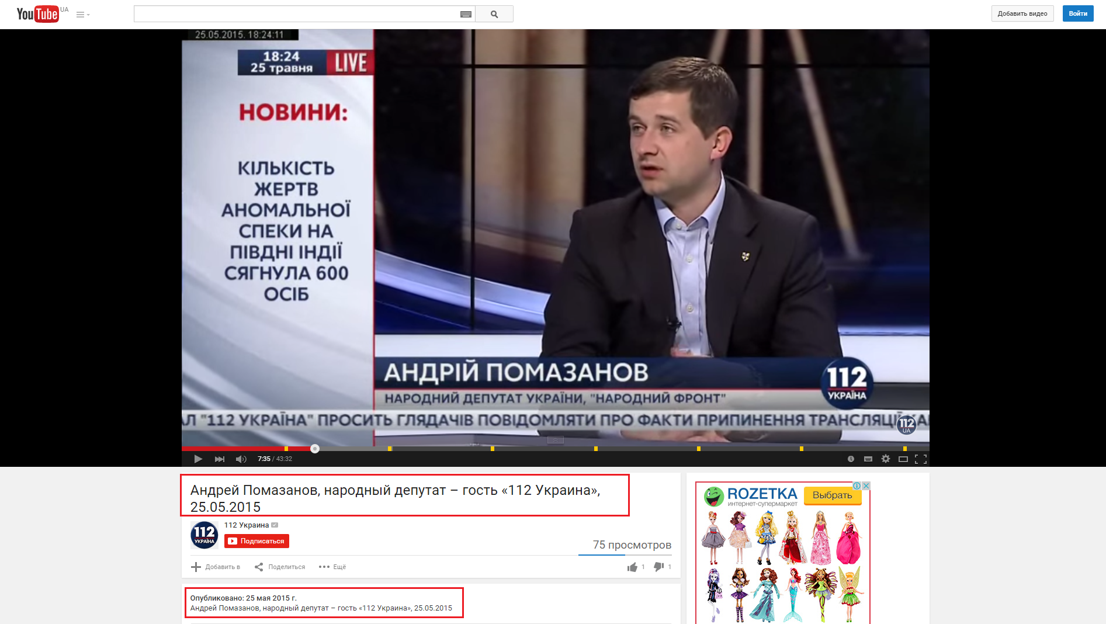The image size is (1106, 624).
Task: Seek to the middle of the progress bar
Action: click(x=556, y=449)
